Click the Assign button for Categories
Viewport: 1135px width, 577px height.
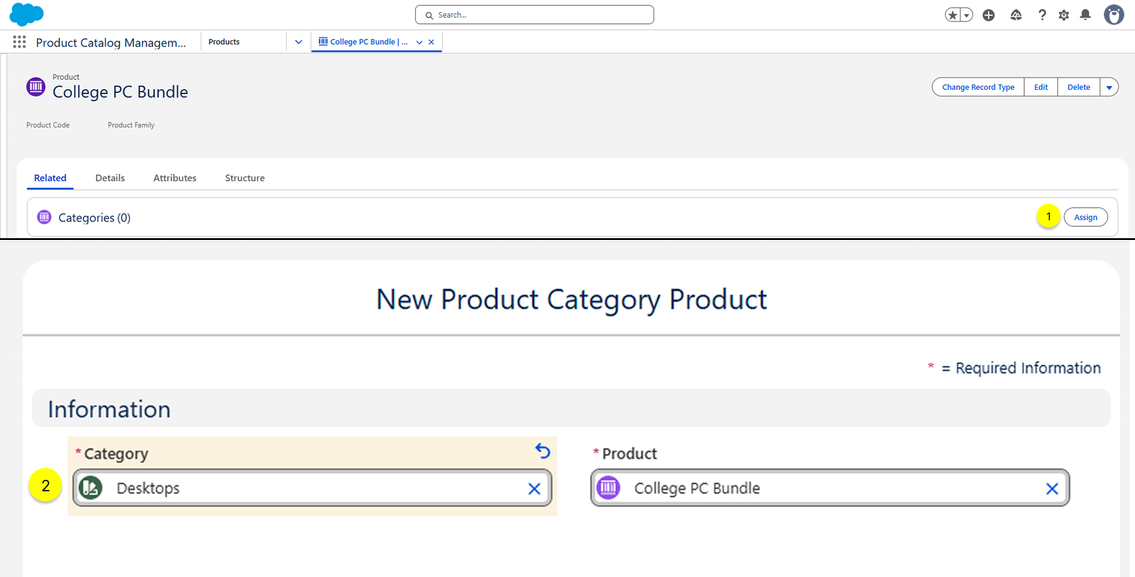tap(1085, 217)
